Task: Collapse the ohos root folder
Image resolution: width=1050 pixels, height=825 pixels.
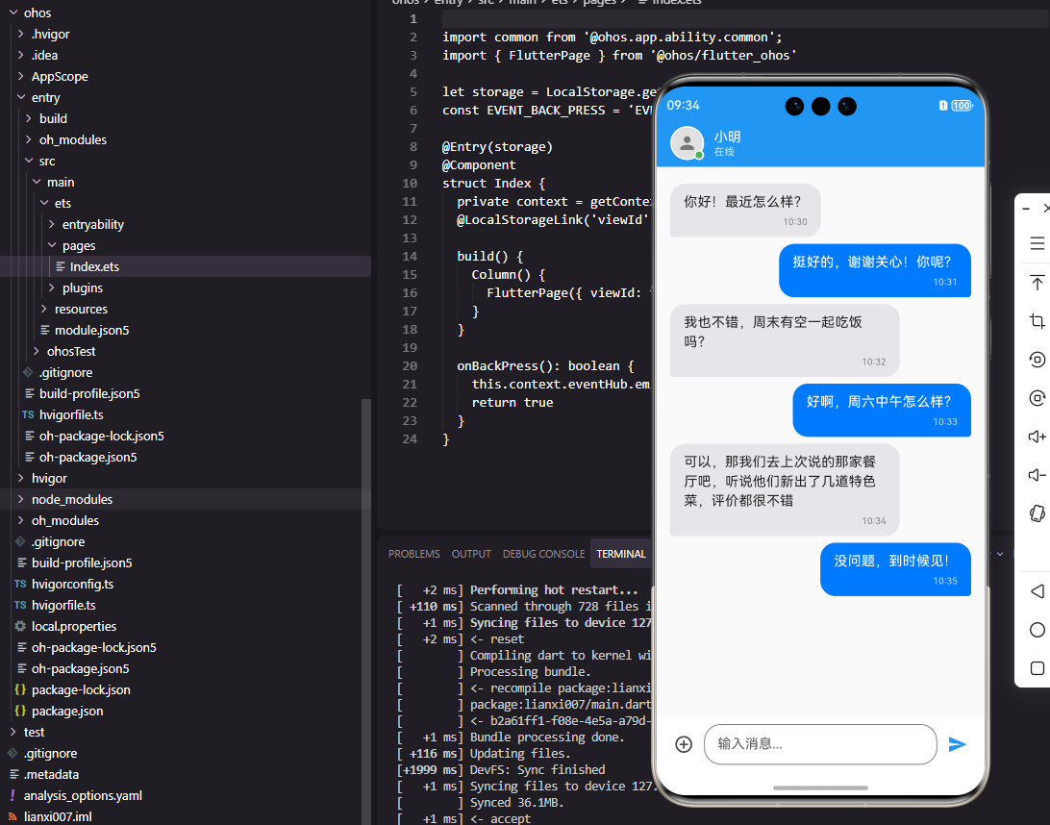Action: 12,12
